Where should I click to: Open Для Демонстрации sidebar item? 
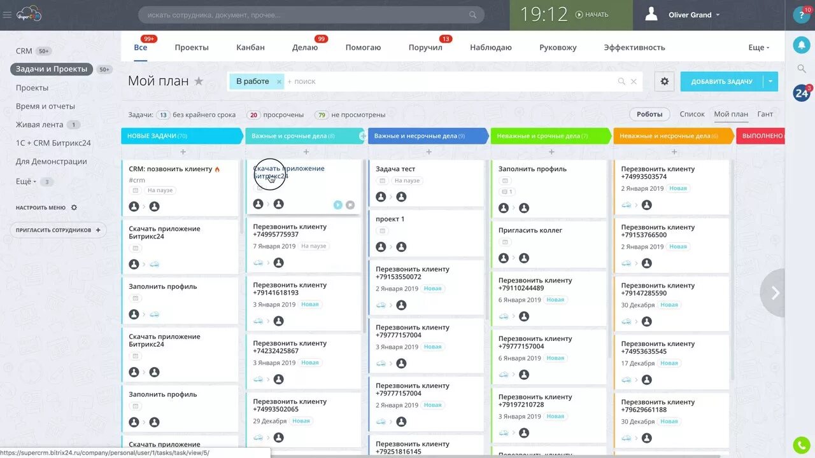coord(51,162)
